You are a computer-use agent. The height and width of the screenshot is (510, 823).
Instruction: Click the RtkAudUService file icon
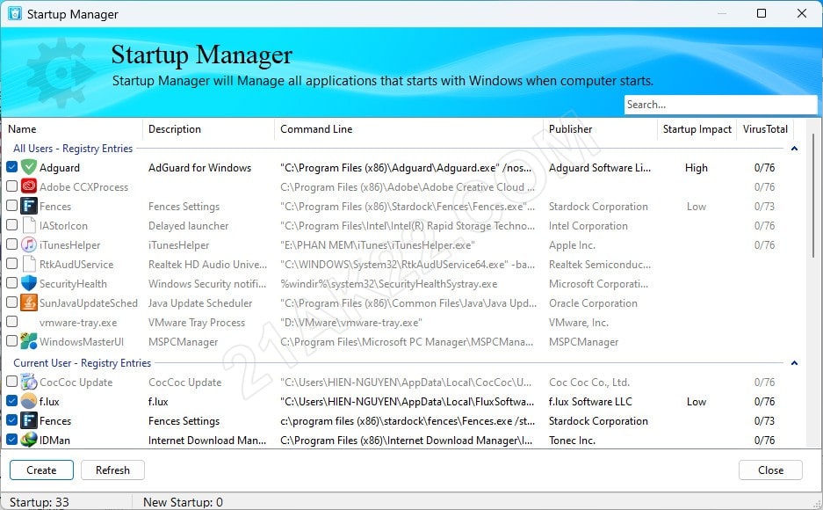[29, 264]
